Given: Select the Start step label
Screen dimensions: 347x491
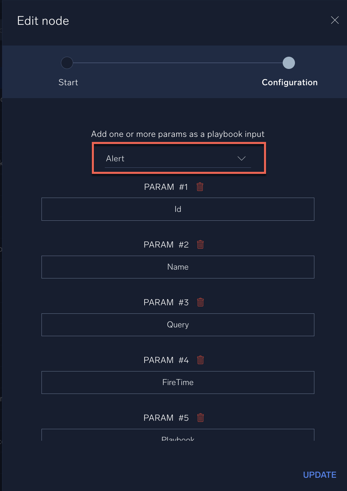Looking at the screenshot, I should tap(68, 82).
